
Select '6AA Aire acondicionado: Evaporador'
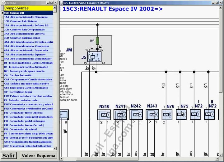28,50
